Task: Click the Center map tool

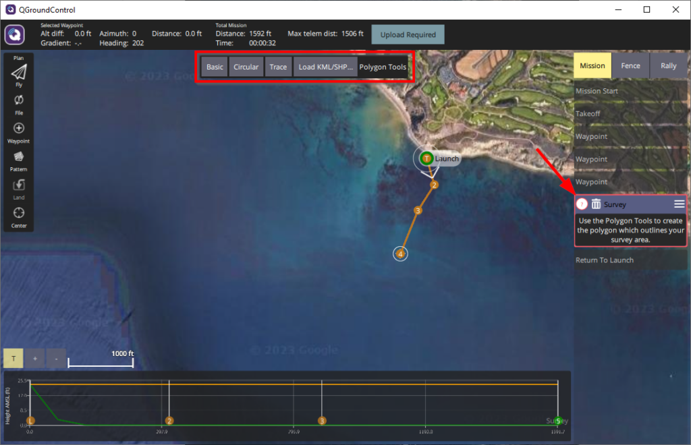Action: click(x=19, y=213)
